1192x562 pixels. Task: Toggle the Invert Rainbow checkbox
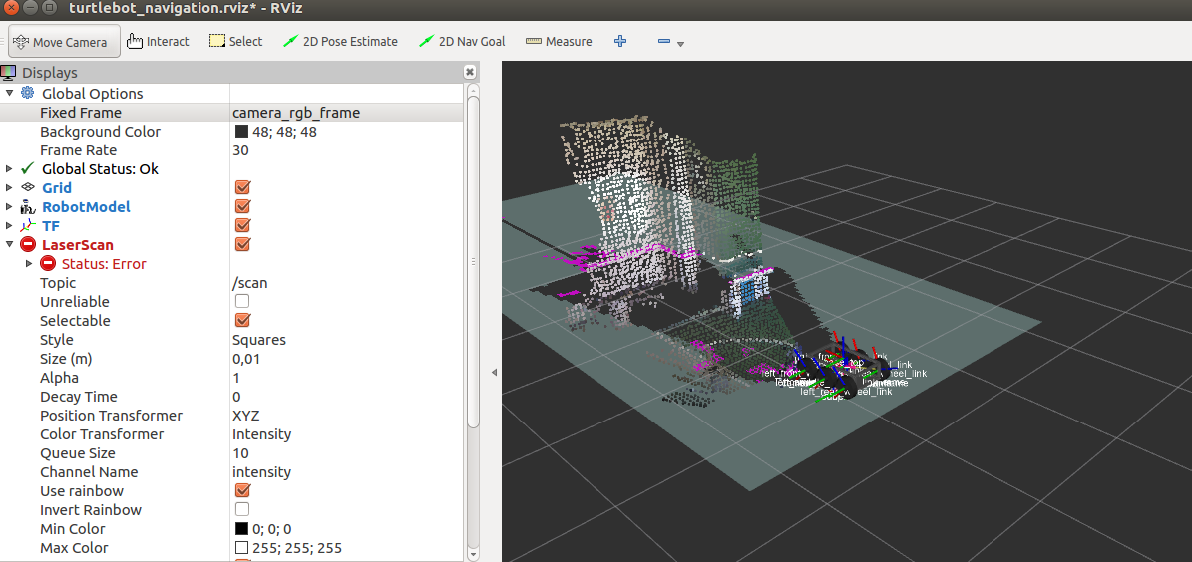(242, 510)
